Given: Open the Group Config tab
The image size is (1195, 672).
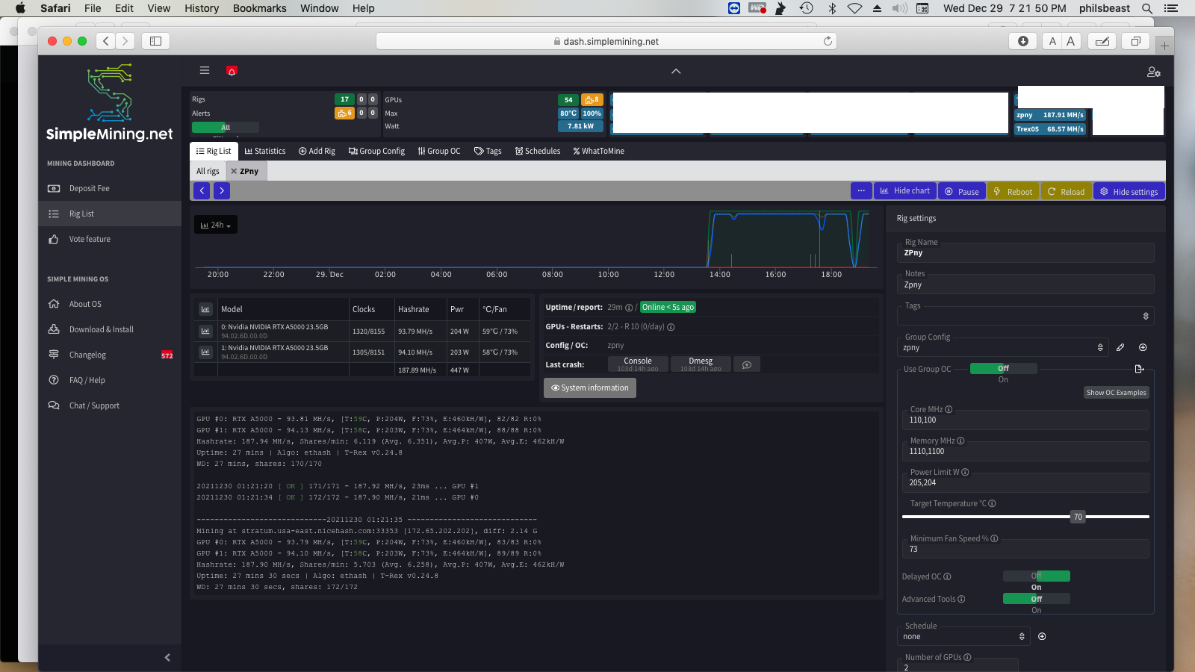Looking at the screenshot, I should [x=376, y=151].
